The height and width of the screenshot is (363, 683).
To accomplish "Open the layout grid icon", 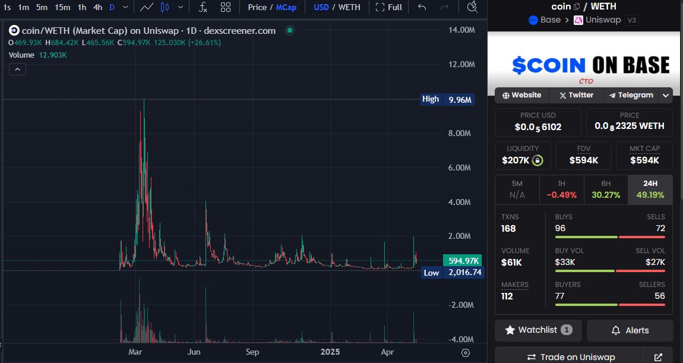I will click(x=226, y=7).
